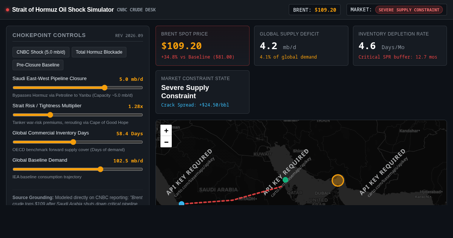The width and height of the screenshot is (453, 238).
Task: Click the Saudi Arabia map label
Action: tap(219, 190)
